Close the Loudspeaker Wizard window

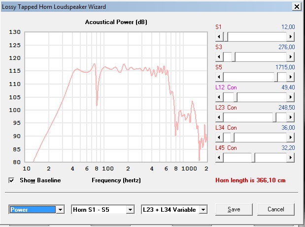(297, 7)
